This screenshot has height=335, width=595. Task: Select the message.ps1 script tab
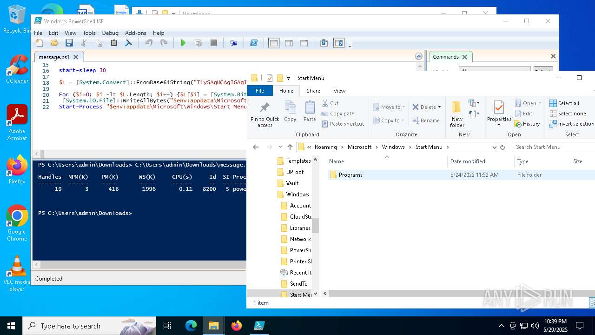54,57
